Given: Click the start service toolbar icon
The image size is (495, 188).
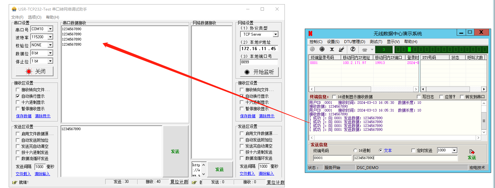Looking at the screenshot, I should [x=312, y=49].
